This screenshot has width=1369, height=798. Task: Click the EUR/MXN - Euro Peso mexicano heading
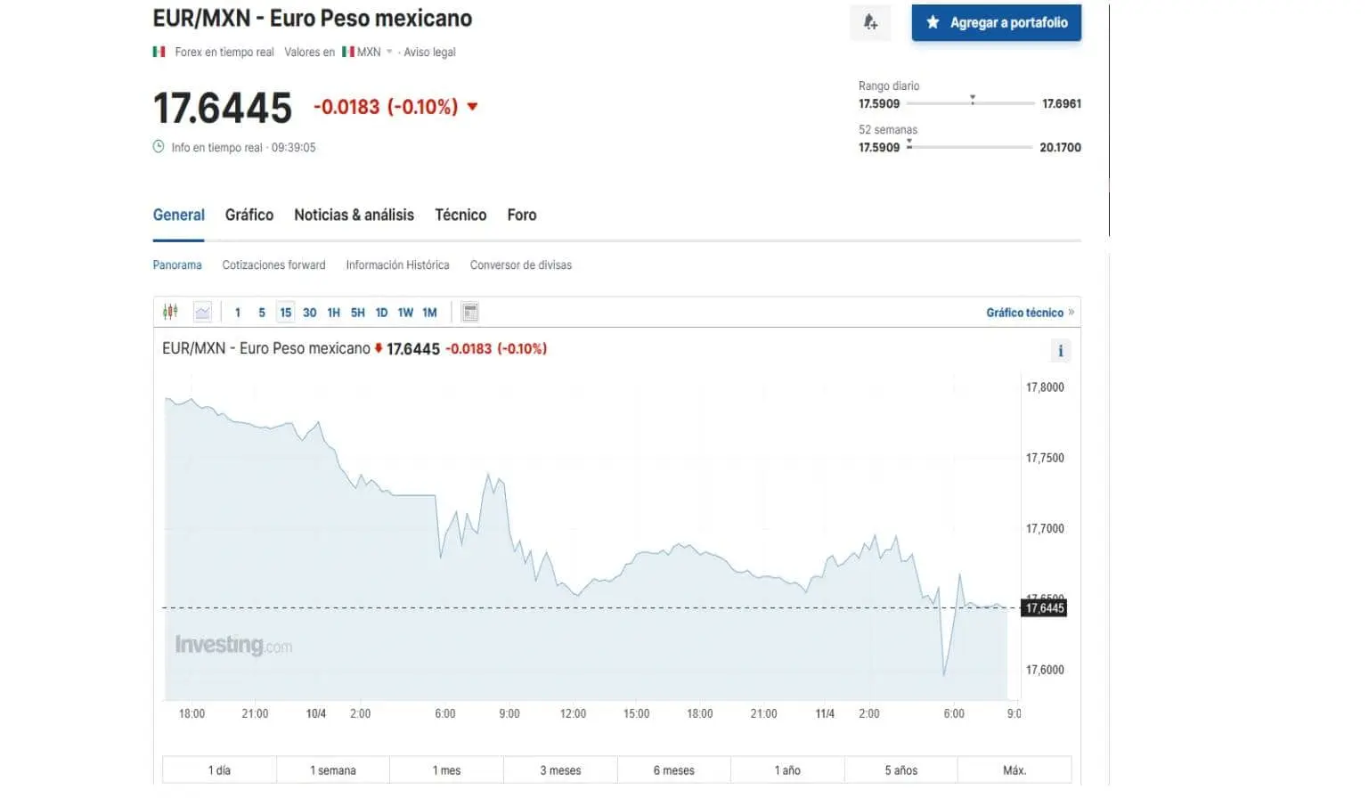pyautogui.click(x=313, y=19)
